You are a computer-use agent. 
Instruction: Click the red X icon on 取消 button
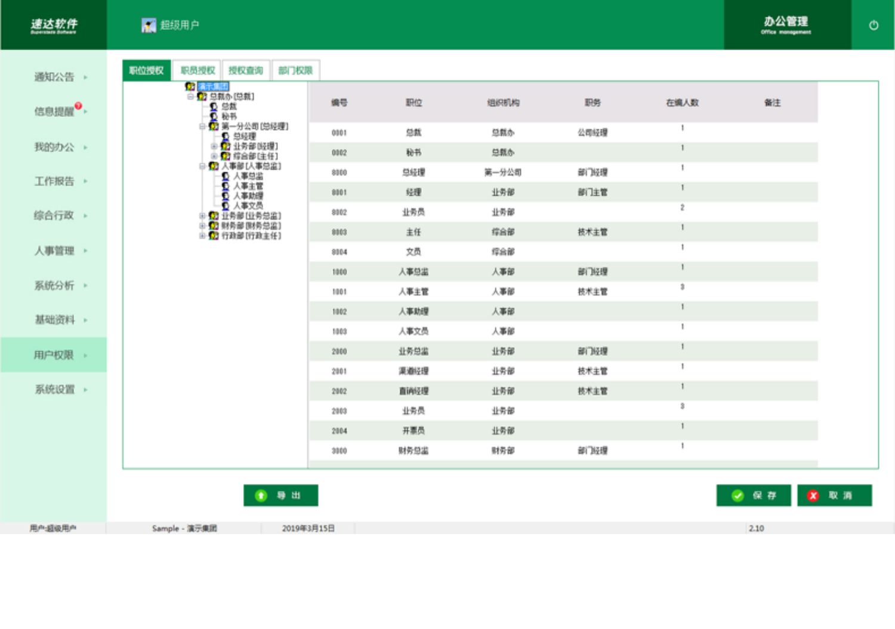pyautogui.click(x=813, y=495)
